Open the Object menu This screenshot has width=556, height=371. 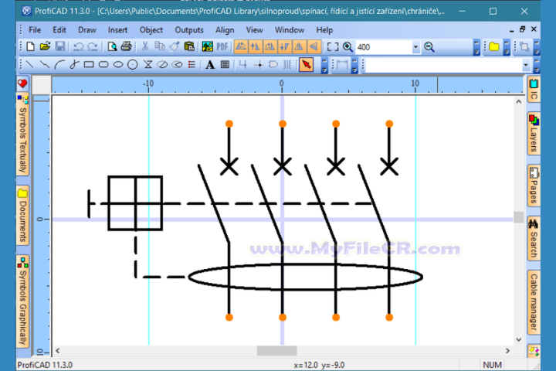click(x=151, y=30)
